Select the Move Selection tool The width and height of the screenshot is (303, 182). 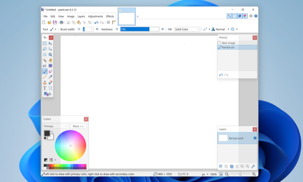(x=50, y=49)
